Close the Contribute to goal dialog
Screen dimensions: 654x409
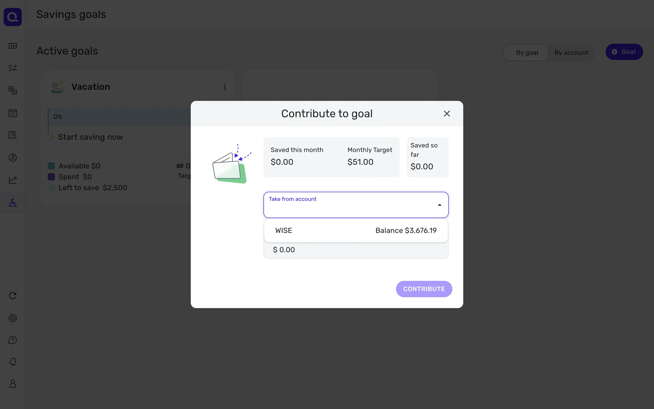coord(447,113)
